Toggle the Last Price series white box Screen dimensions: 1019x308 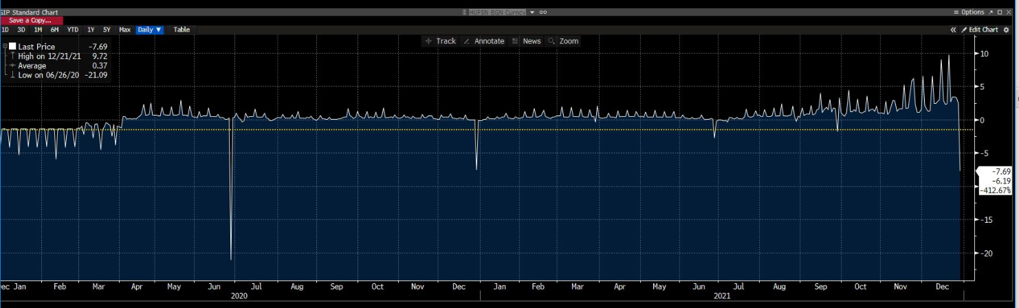tap(12, 47)
